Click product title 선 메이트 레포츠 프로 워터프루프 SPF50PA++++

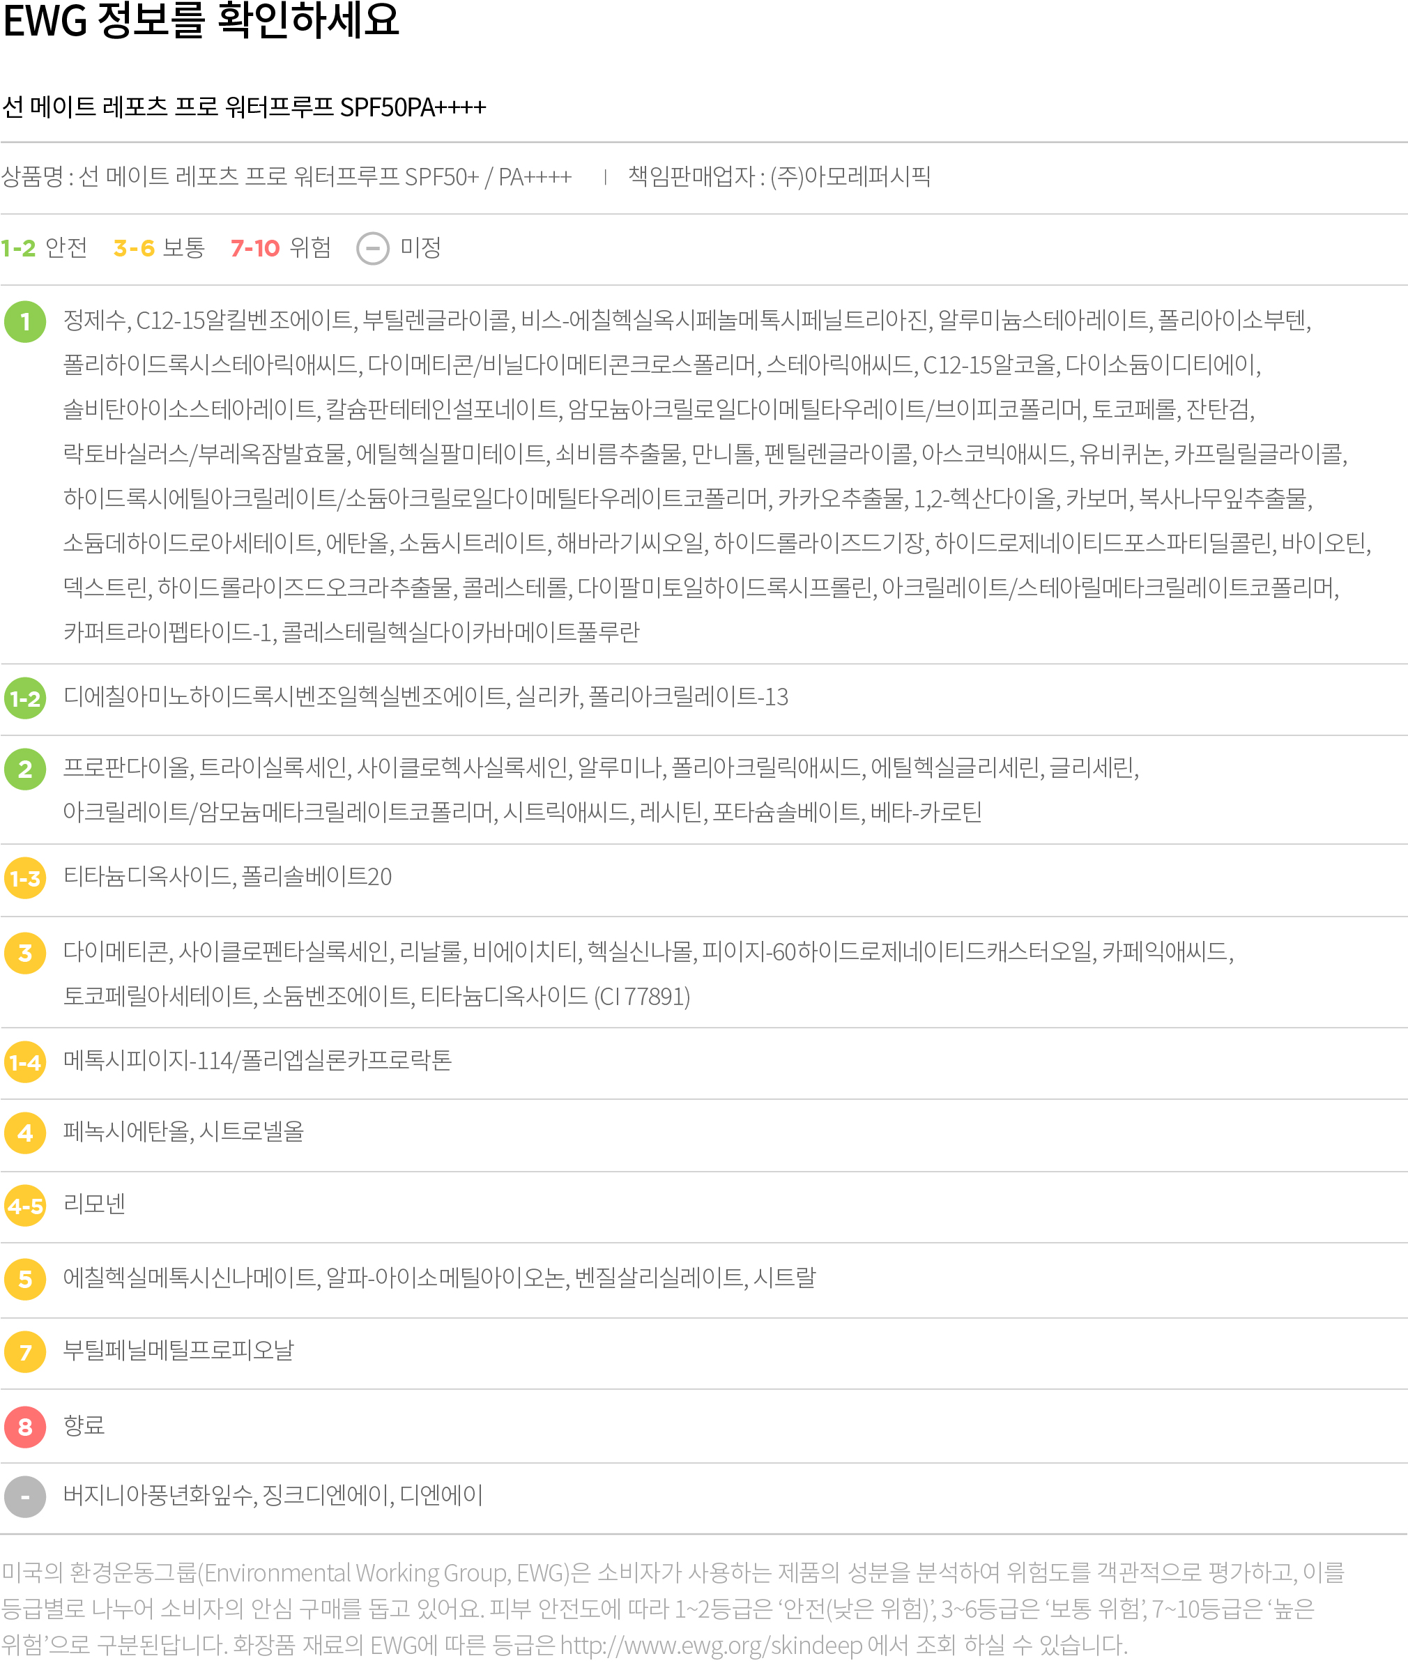(x=244, y=107)
